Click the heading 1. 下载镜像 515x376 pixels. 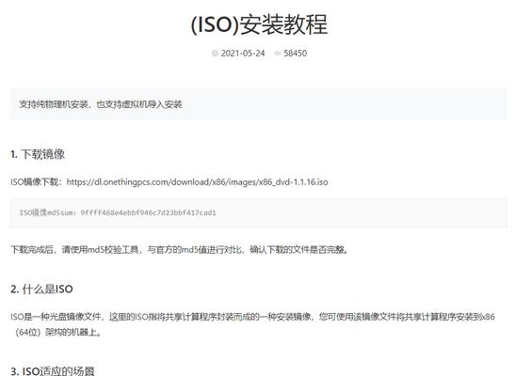click(38, 154)
